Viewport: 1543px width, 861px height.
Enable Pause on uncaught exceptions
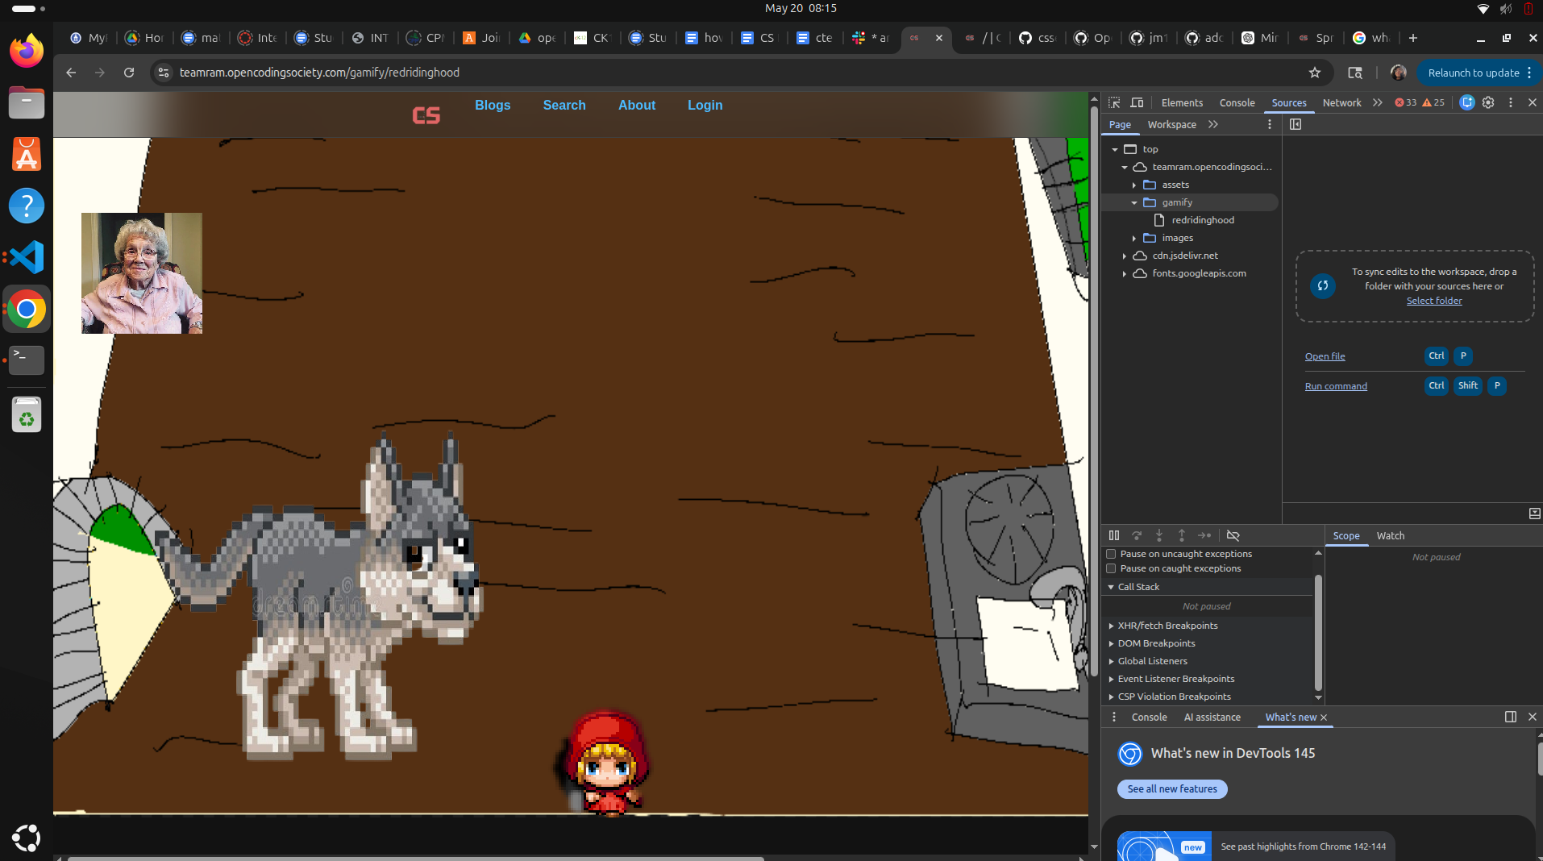pyautogui.click(x=1111, y=554)
